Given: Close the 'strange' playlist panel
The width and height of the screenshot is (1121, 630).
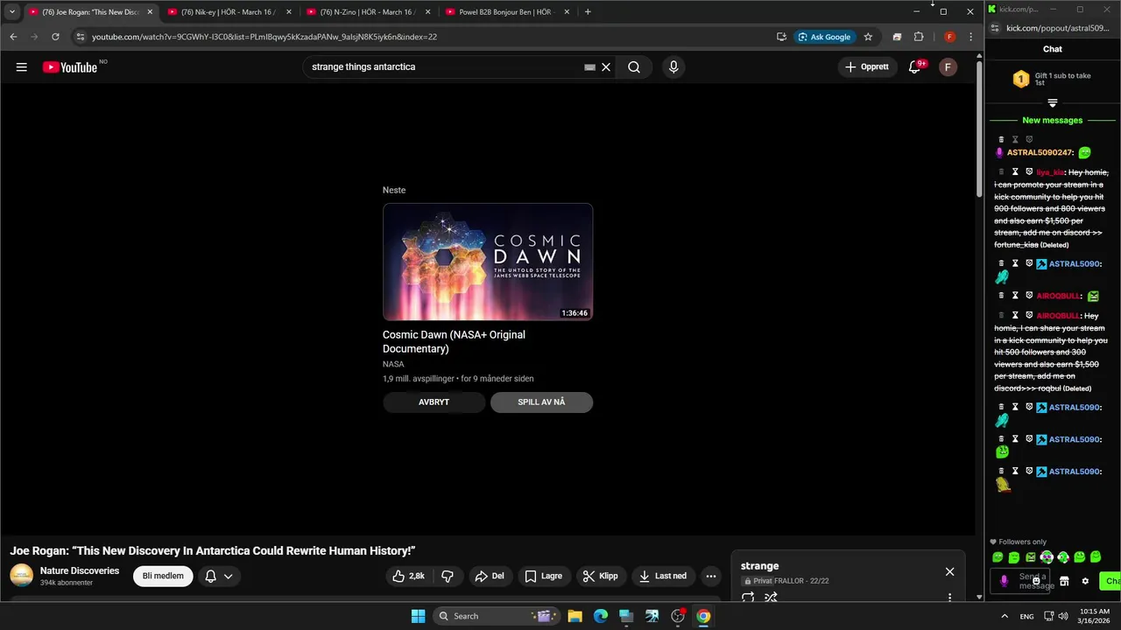Looking at the screenshot, I should [x=949, y=571].
